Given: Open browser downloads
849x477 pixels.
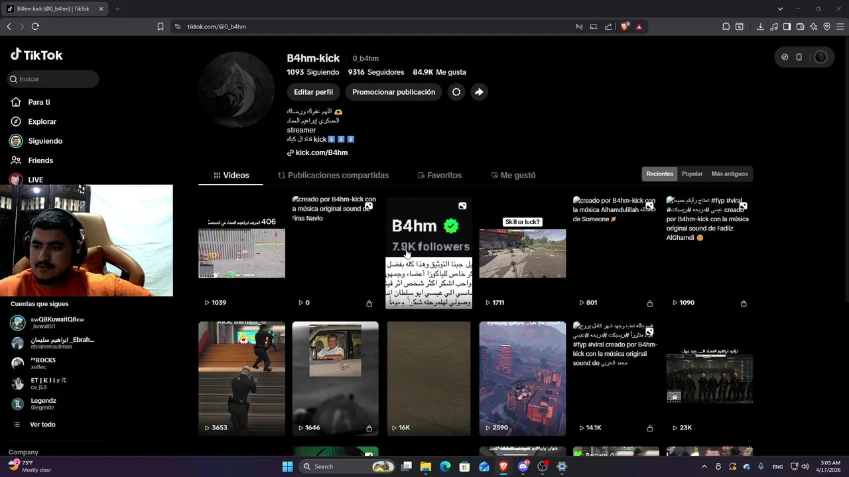Looking at the screenshot, I should [x=760, y=26].
